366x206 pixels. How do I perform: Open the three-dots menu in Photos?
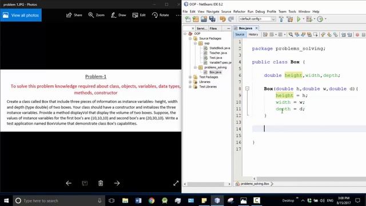(x=178, y=15)
